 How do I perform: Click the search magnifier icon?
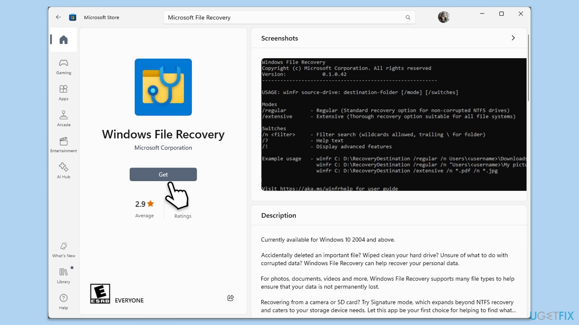point(408,18)
